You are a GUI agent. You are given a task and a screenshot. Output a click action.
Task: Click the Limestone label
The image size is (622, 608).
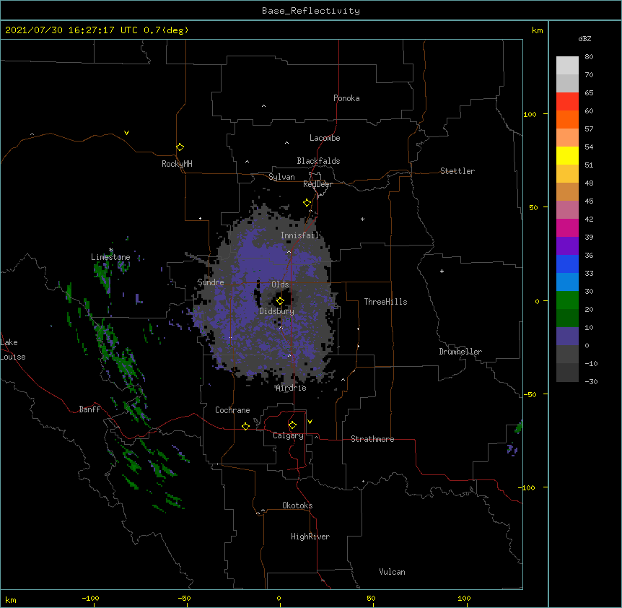click(110, 257)
